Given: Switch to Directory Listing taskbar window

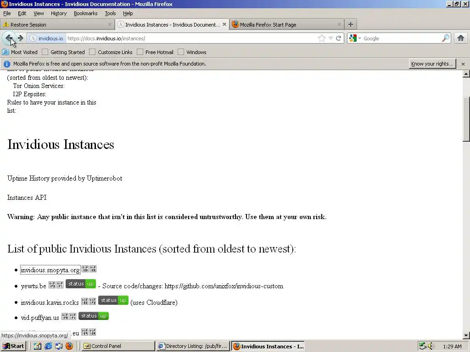Looking at the screenshot, I should point(193,346).
